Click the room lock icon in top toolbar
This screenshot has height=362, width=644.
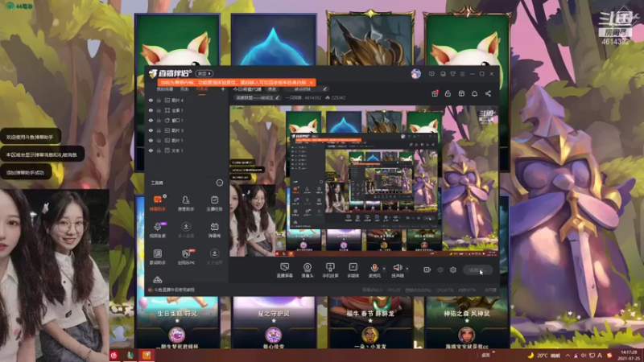coord(448,93)
